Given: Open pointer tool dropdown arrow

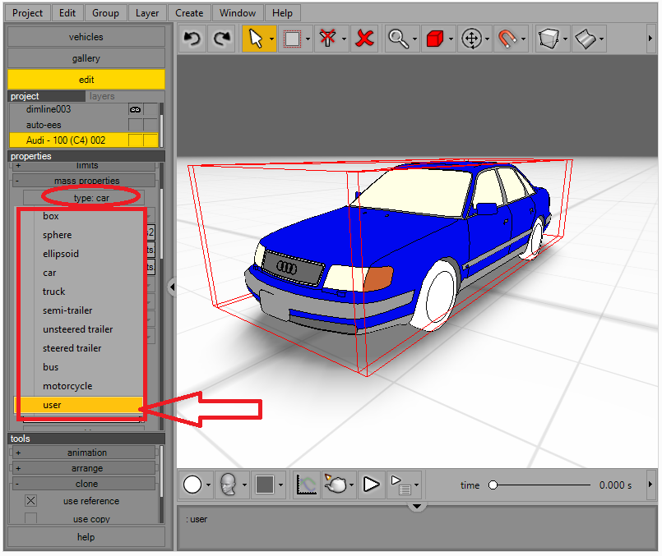Looking at the screenshot, I should click(x=271, y=39).
